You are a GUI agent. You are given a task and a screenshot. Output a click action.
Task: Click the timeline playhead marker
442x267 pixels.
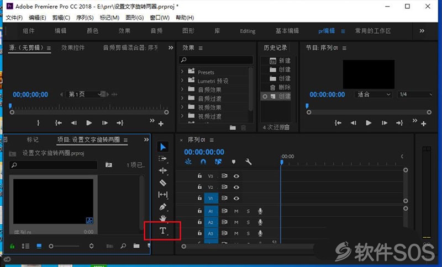point(281,162)
